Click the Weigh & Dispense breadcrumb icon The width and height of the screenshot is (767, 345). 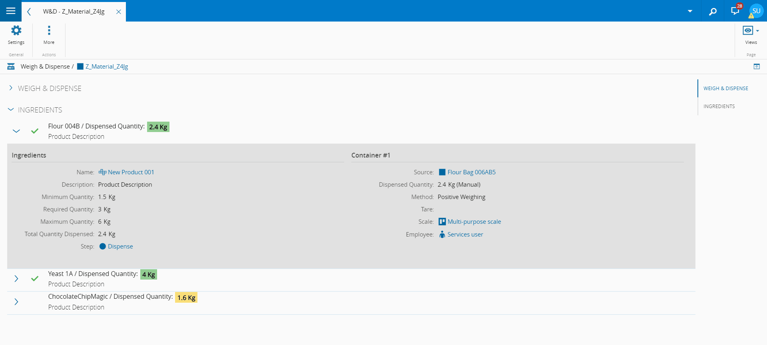pos(11,67)
